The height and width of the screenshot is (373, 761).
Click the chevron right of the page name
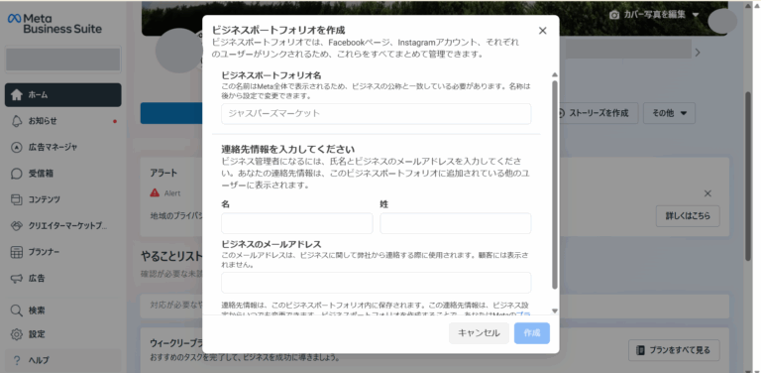(698, 53)
